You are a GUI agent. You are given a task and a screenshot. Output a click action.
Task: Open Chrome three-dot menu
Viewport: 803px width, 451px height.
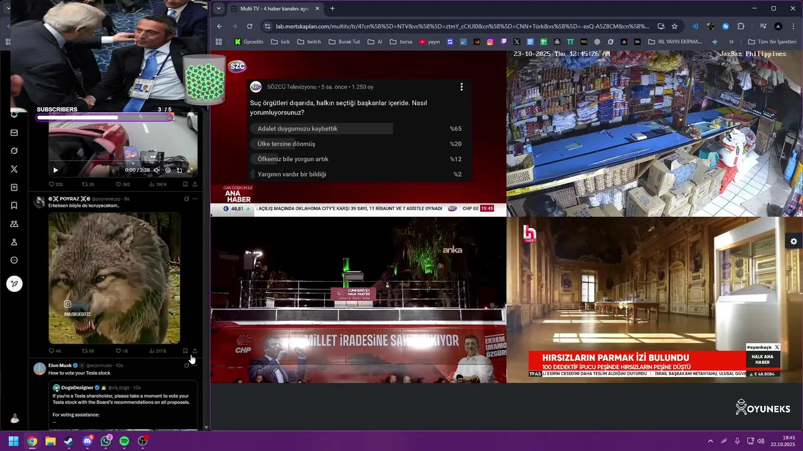tap(793, 26)
